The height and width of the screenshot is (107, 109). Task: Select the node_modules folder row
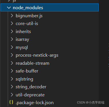point(49,7)
